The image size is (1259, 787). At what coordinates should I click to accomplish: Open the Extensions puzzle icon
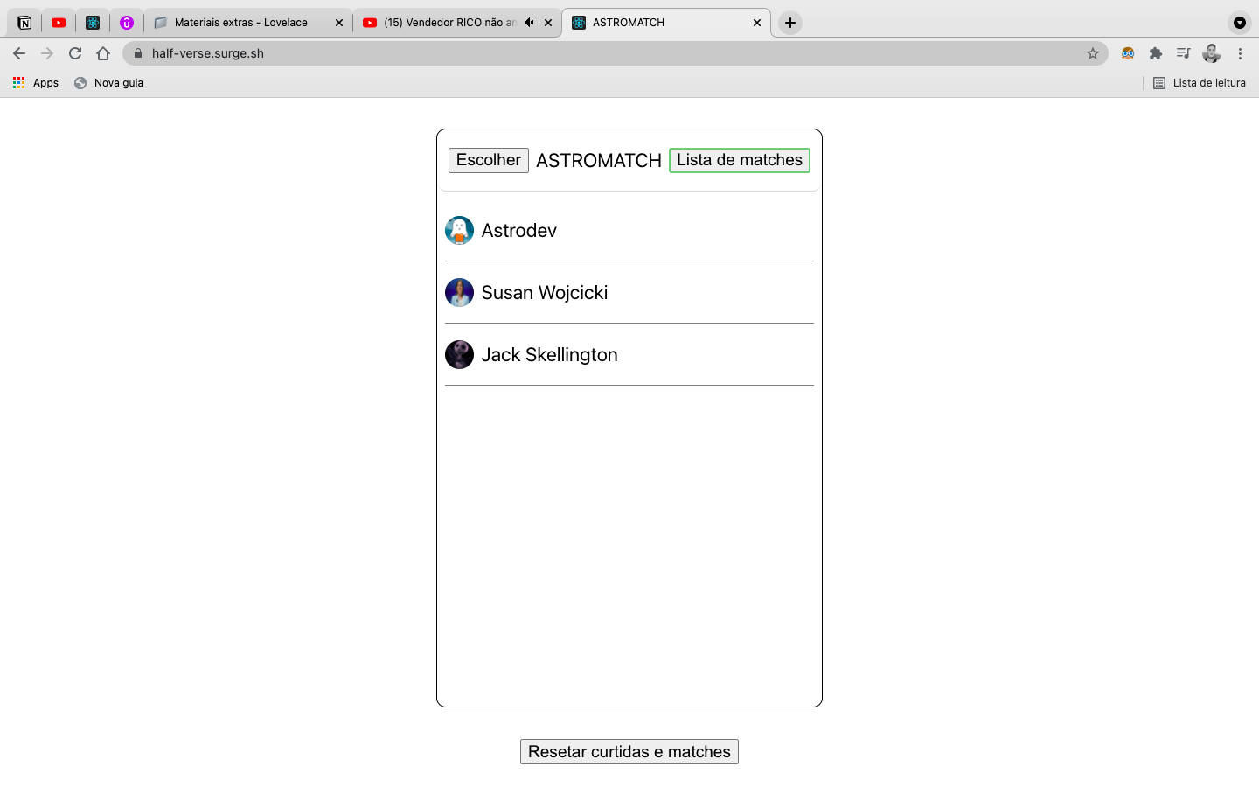(1156, 53)
